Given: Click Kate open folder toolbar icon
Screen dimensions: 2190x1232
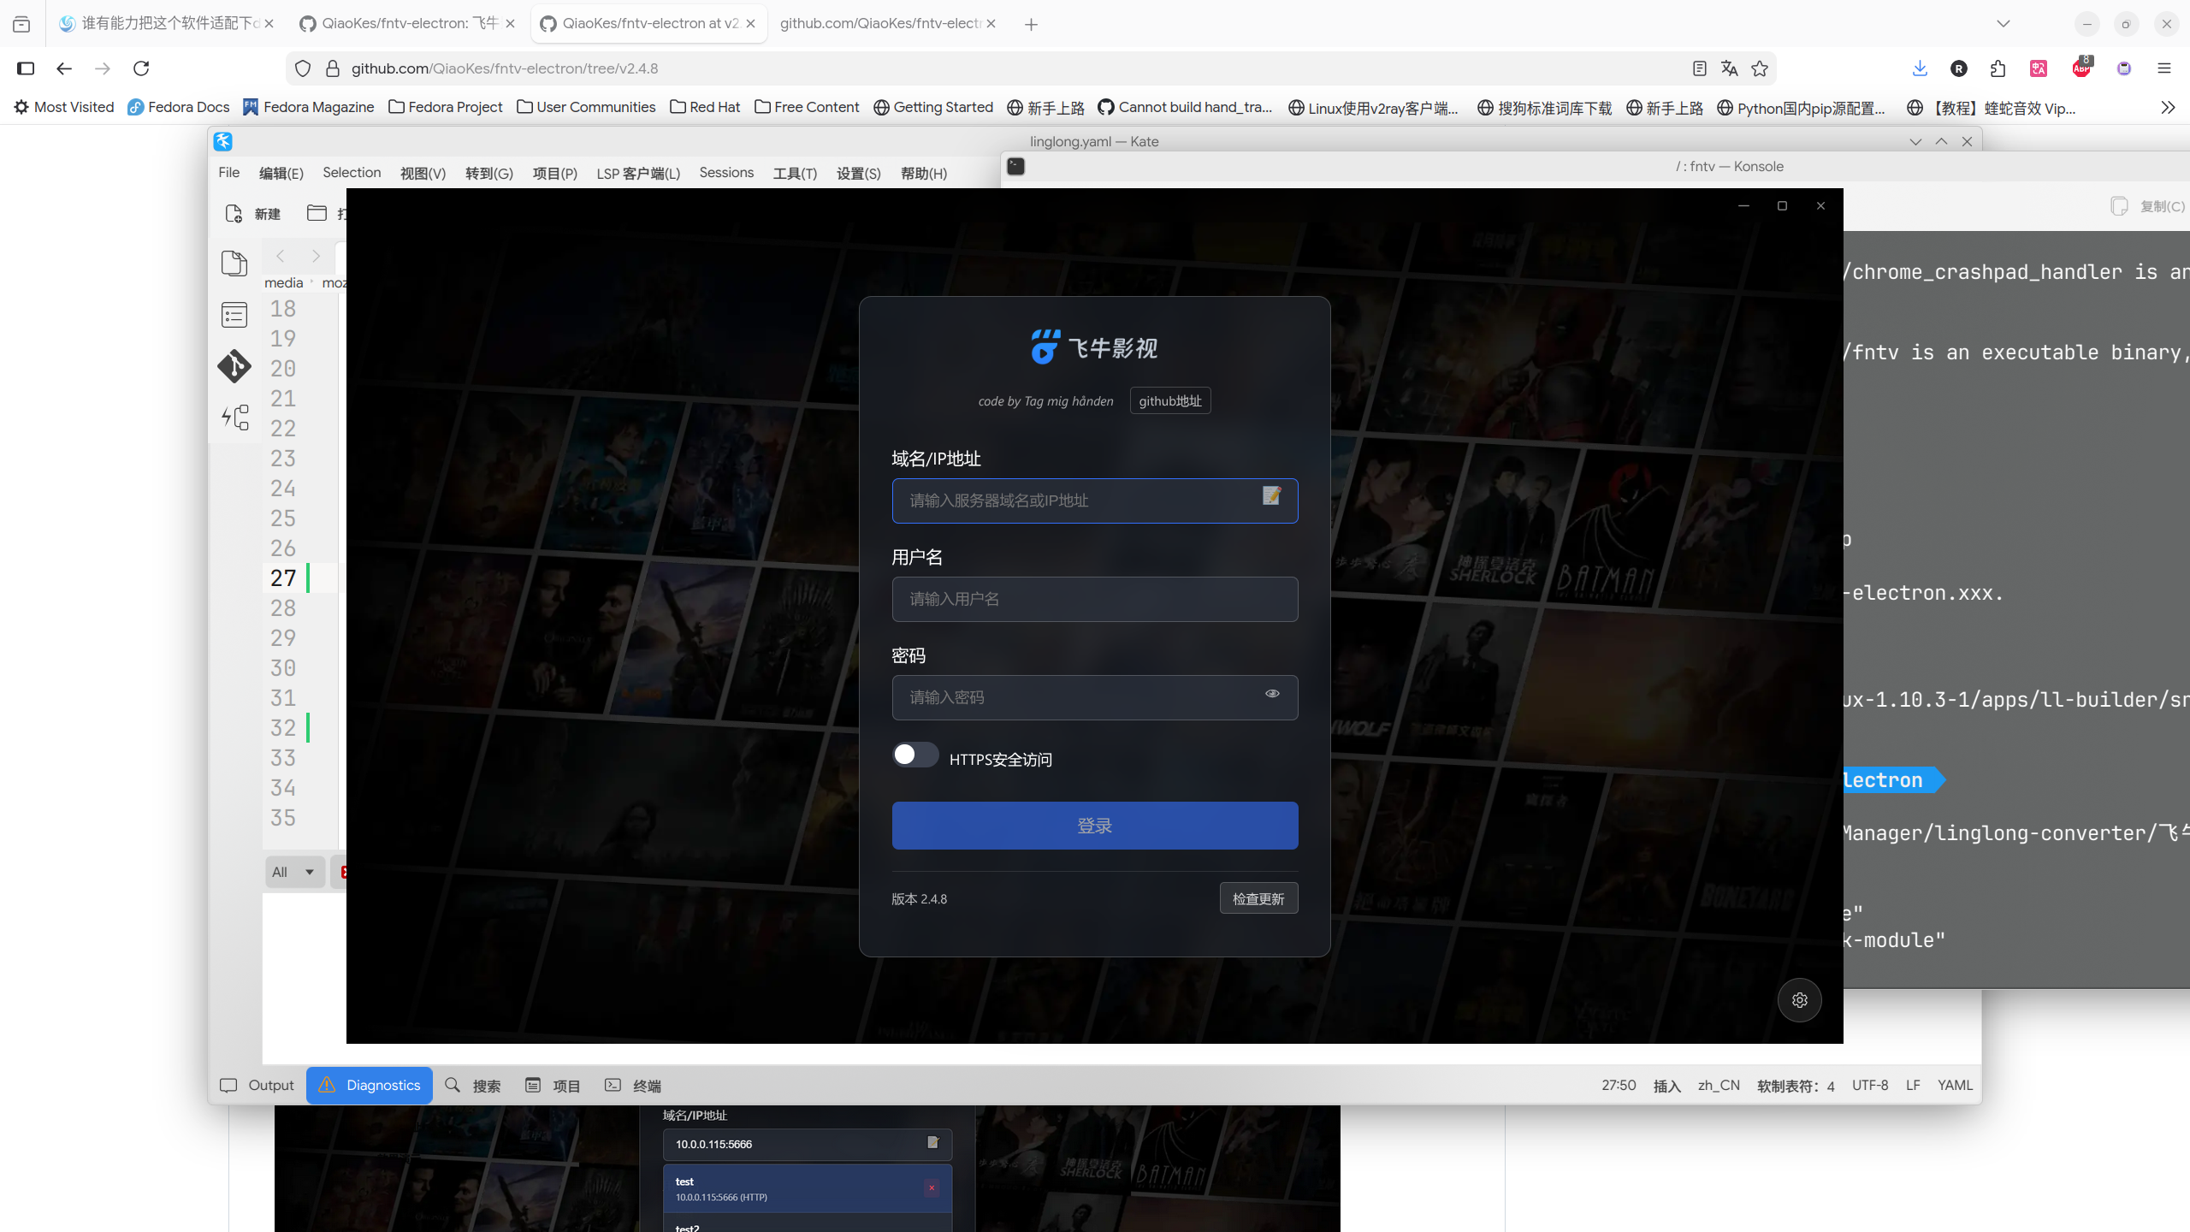Looking at the screenshot, I should tap(317, 213).
